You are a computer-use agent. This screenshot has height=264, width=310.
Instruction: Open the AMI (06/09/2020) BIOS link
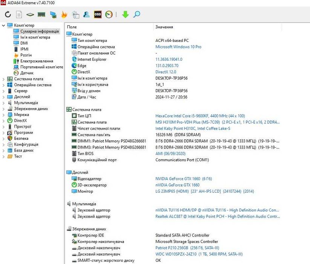tap(170, 154)
